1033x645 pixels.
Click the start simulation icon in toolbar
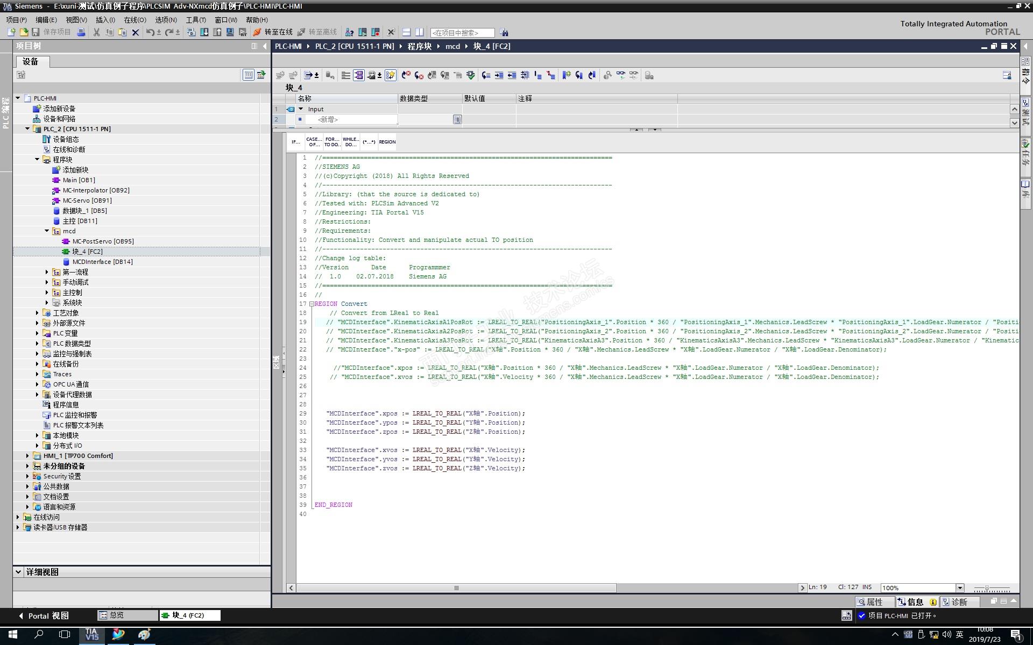(230, 32)
